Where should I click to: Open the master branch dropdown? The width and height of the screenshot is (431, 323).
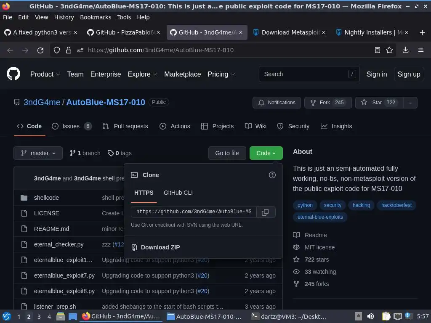coord(38,153)
